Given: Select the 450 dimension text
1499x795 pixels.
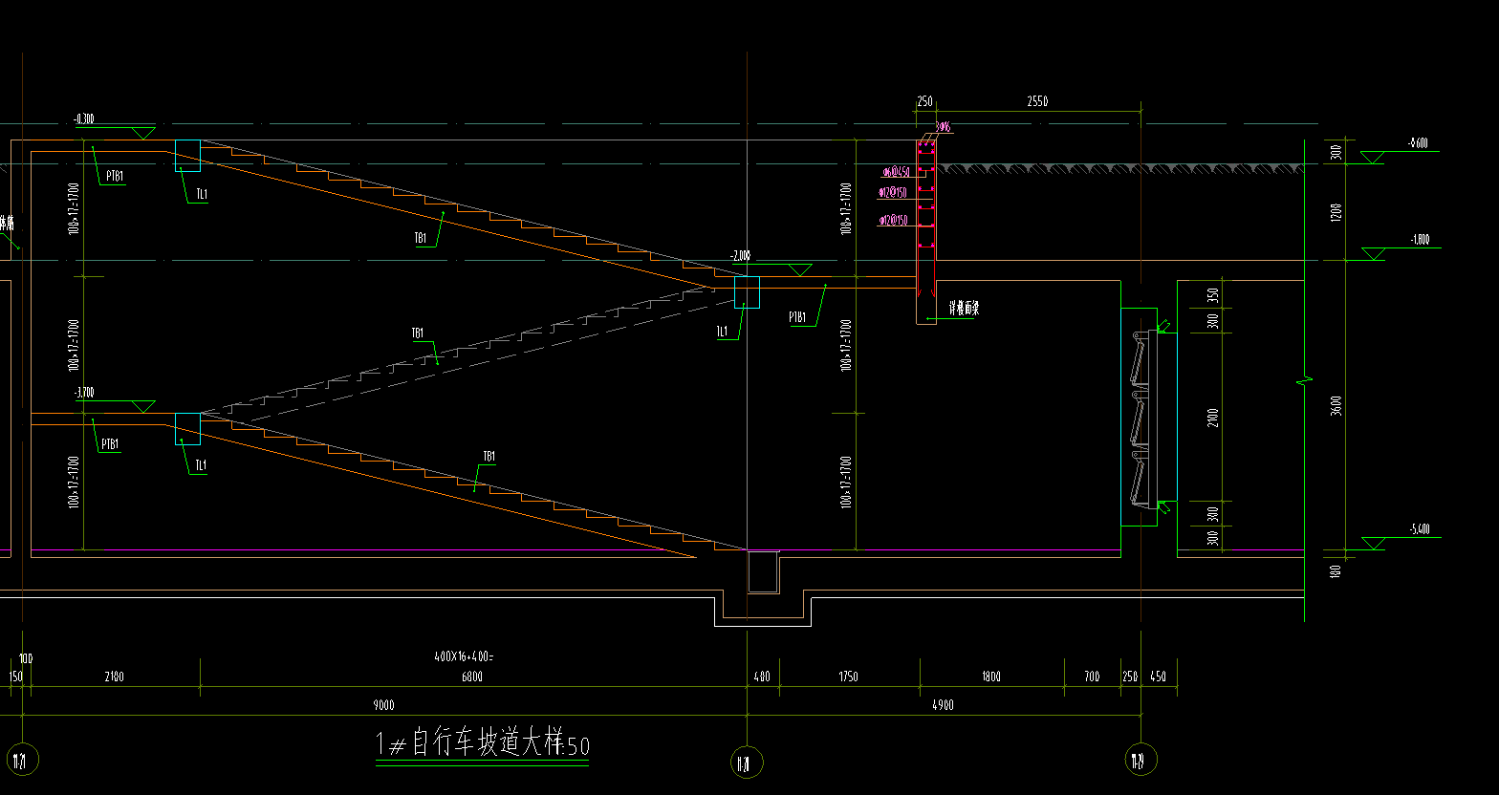Looking at the screenshot, I should (1159, 677).
